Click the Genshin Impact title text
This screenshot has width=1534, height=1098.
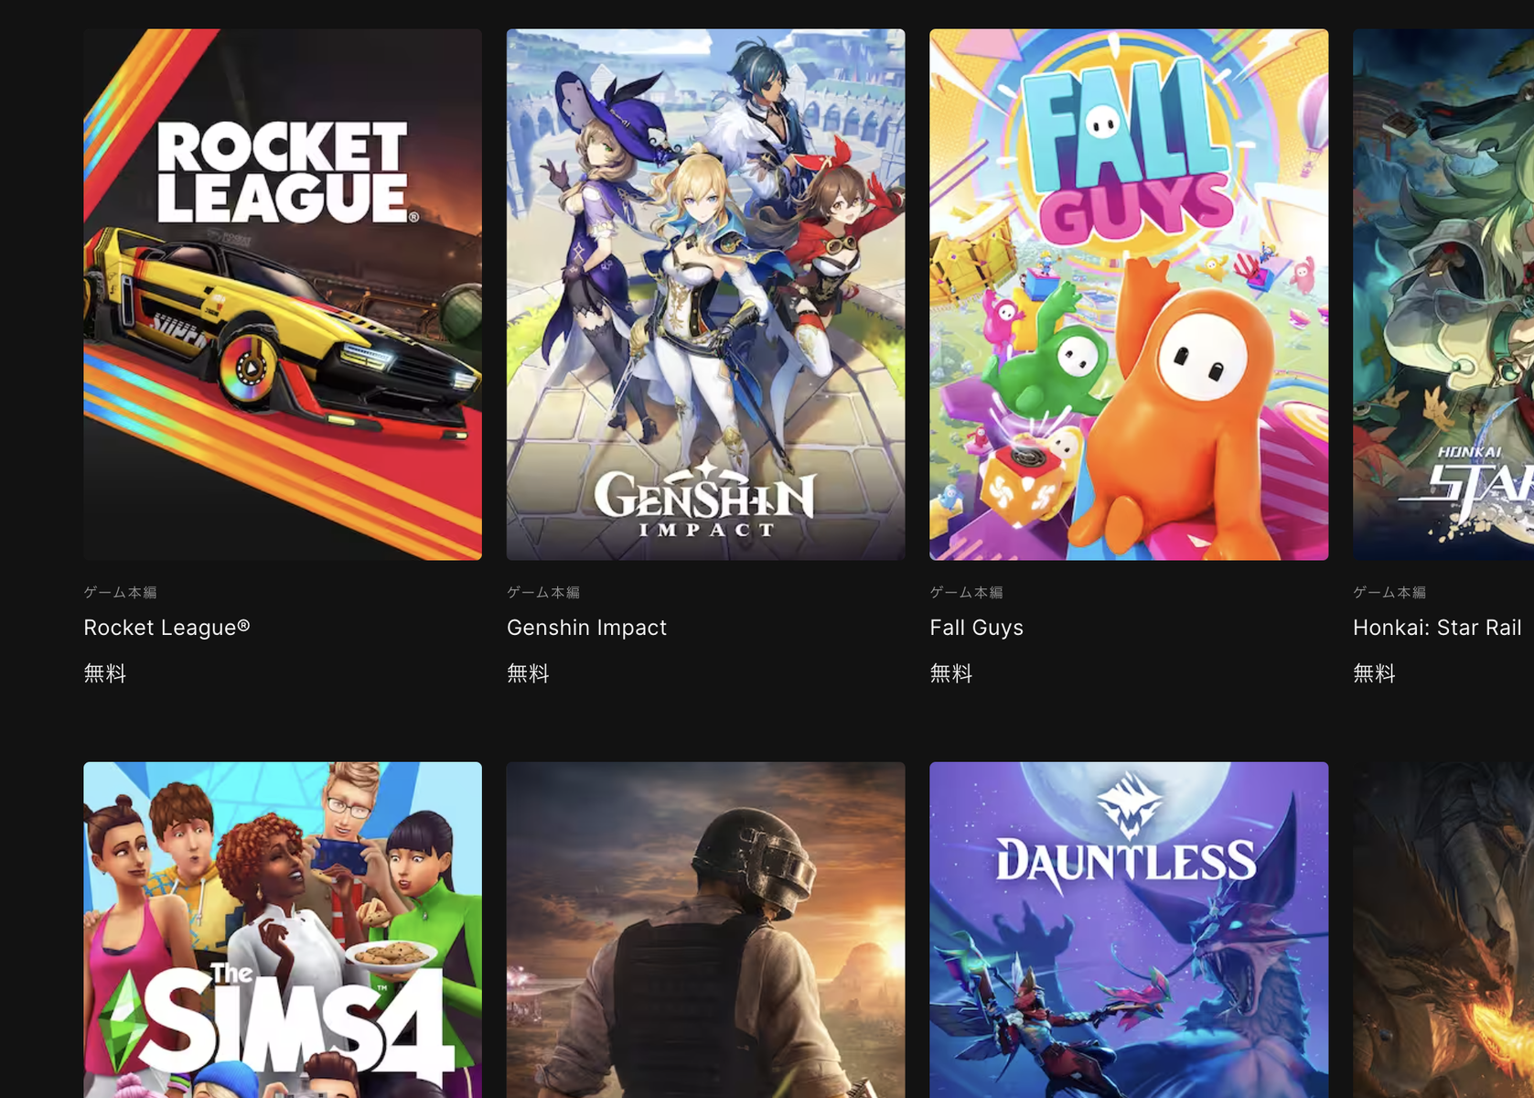click(586, 628)
